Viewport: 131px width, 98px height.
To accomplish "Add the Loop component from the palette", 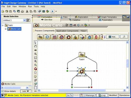I will pyautogui.click(x=47, y=37).
